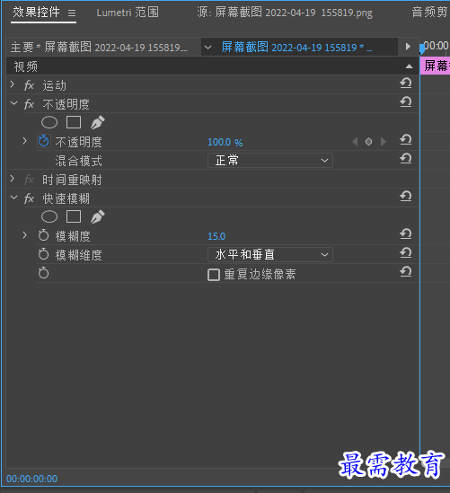Open the 混合模式 dropdown showing 正常
Screen dimensions: 450x493
pos(270,161)
